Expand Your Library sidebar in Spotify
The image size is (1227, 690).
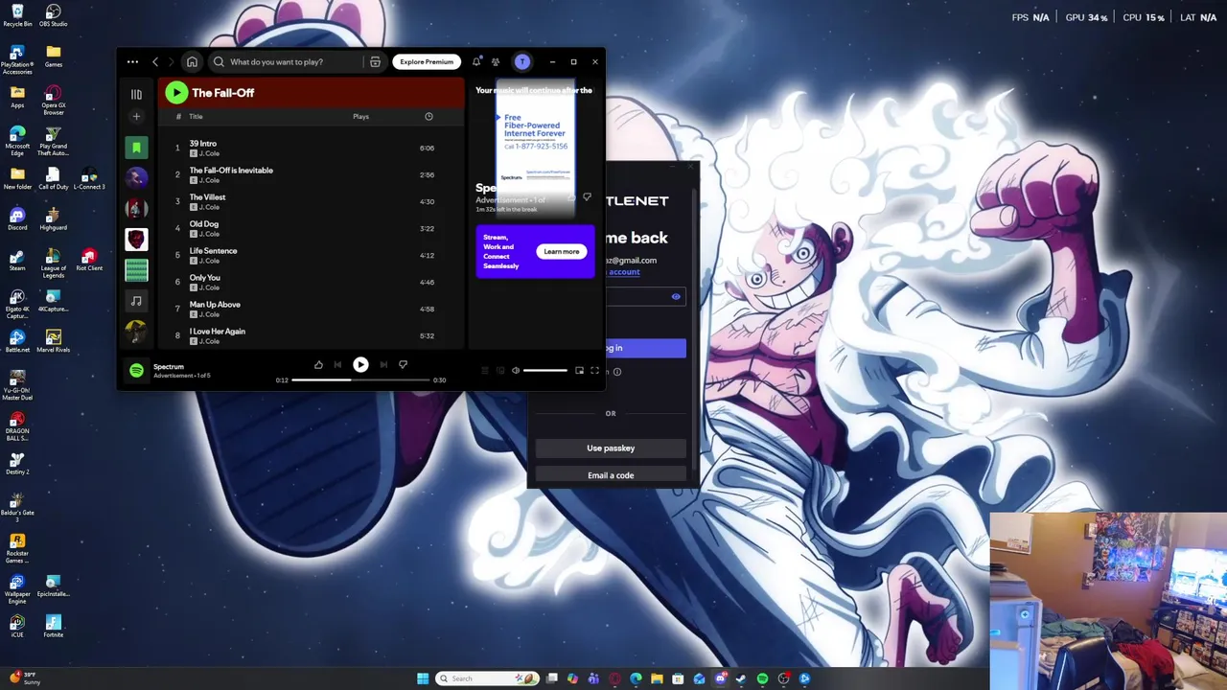click(x=136, y=94)
